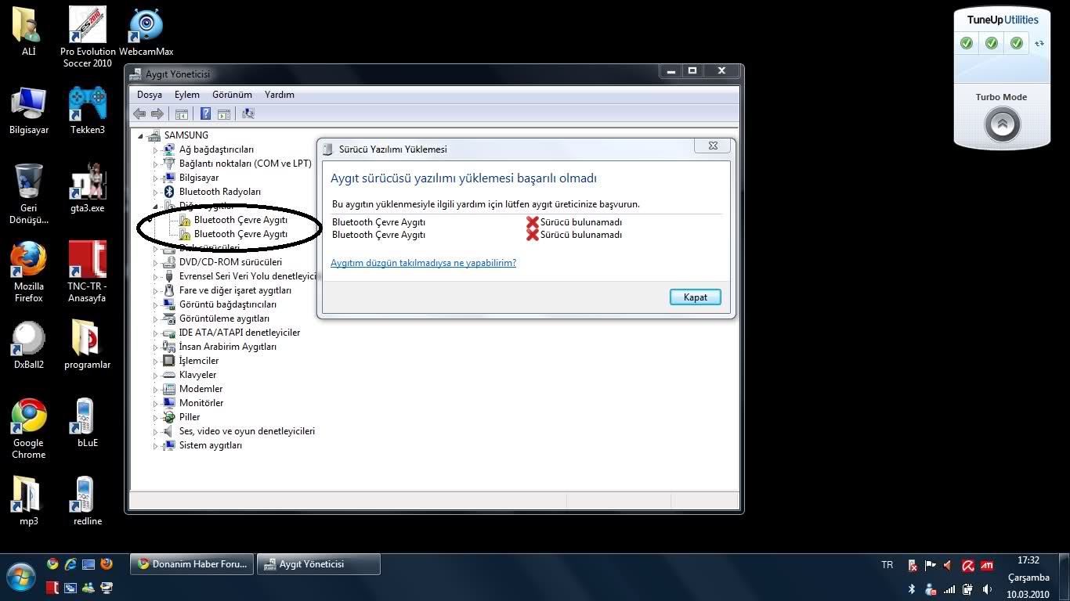Click the Avira umbrella tray icon
The height and width of the screenshot is (601, 1070).
coord(968,565)
